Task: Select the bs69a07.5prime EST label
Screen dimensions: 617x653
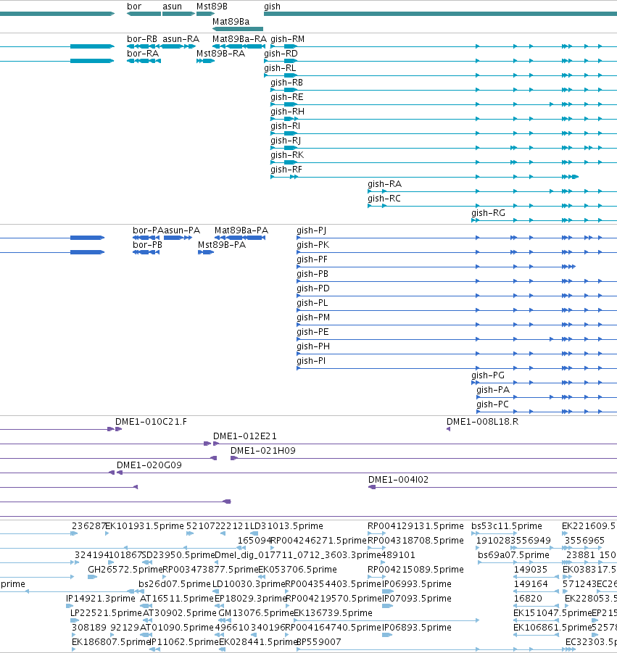Action: [513, 554]
